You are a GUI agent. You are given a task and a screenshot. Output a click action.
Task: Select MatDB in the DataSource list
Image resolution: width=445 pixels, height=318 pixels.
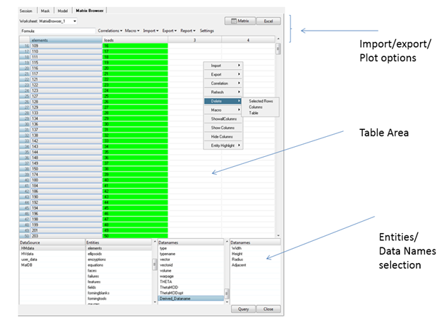click(x=52, y=265)
